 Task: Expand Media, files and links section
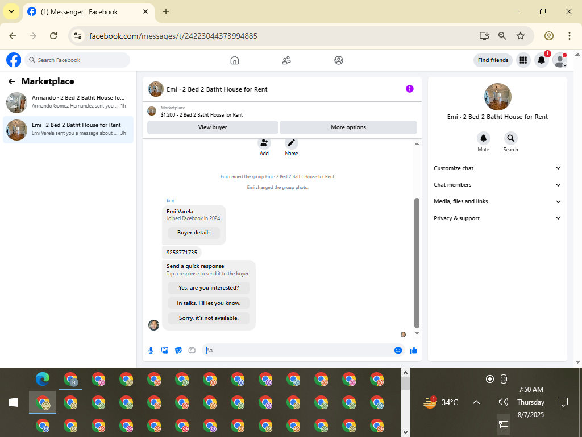click(x=497, y=201)
